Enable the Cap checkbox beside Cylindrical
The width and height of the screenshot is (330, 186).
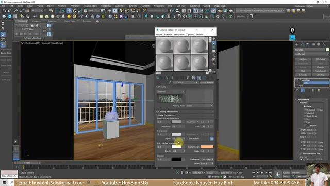tap(318, 110)
